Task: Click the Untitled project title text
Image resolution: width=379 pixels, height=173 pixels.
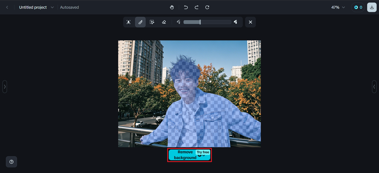Action: 33,7
